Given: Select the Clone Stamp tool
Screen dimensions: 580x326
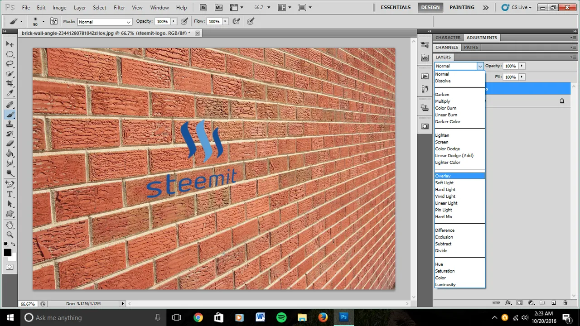Looking at the screenshot, I should [x=10, y=125].
